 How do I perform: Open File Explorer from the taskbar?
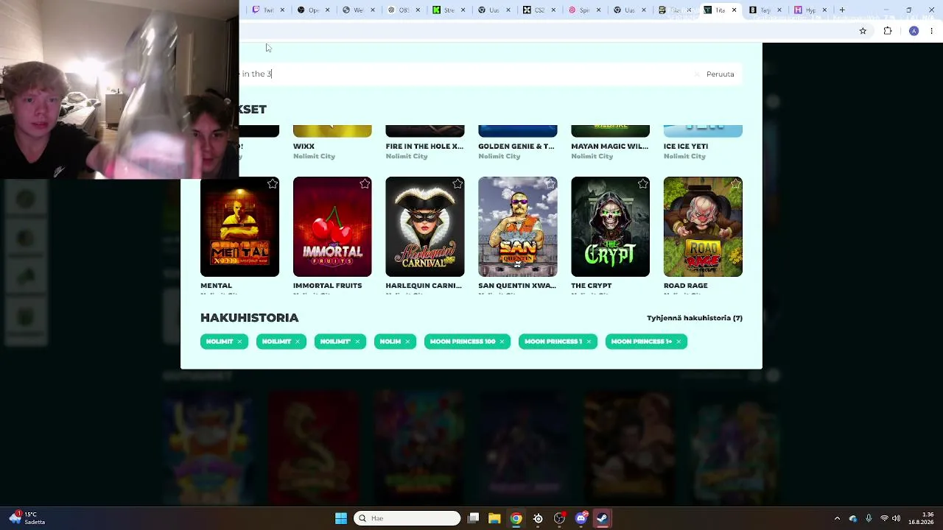pyautogui.click(x=494, y=518)
